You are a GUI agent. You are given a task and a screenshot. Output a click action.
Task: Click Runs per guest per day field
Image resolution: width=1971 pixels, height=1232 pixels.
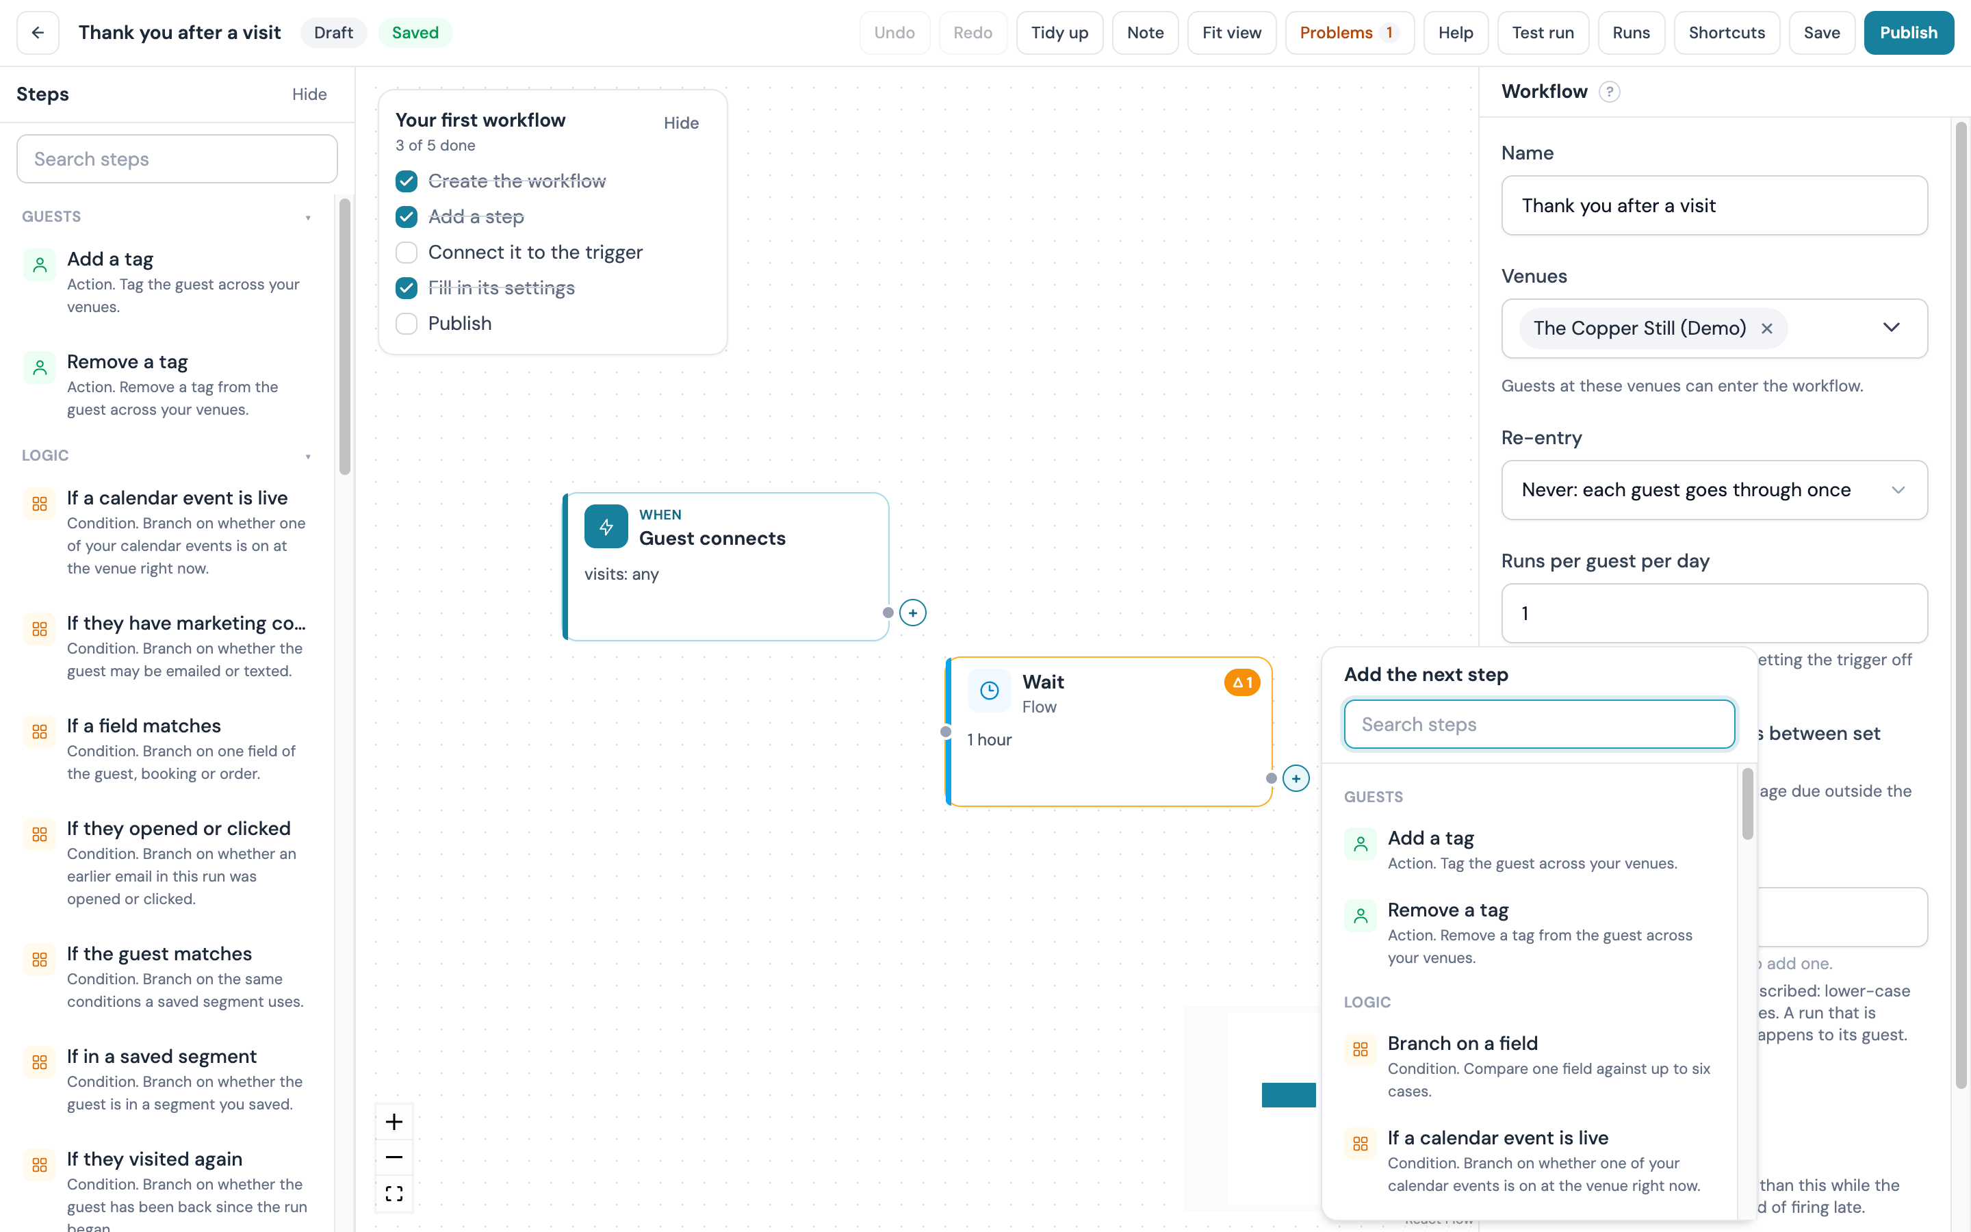pyautogui.click(x=1714, y=613)
